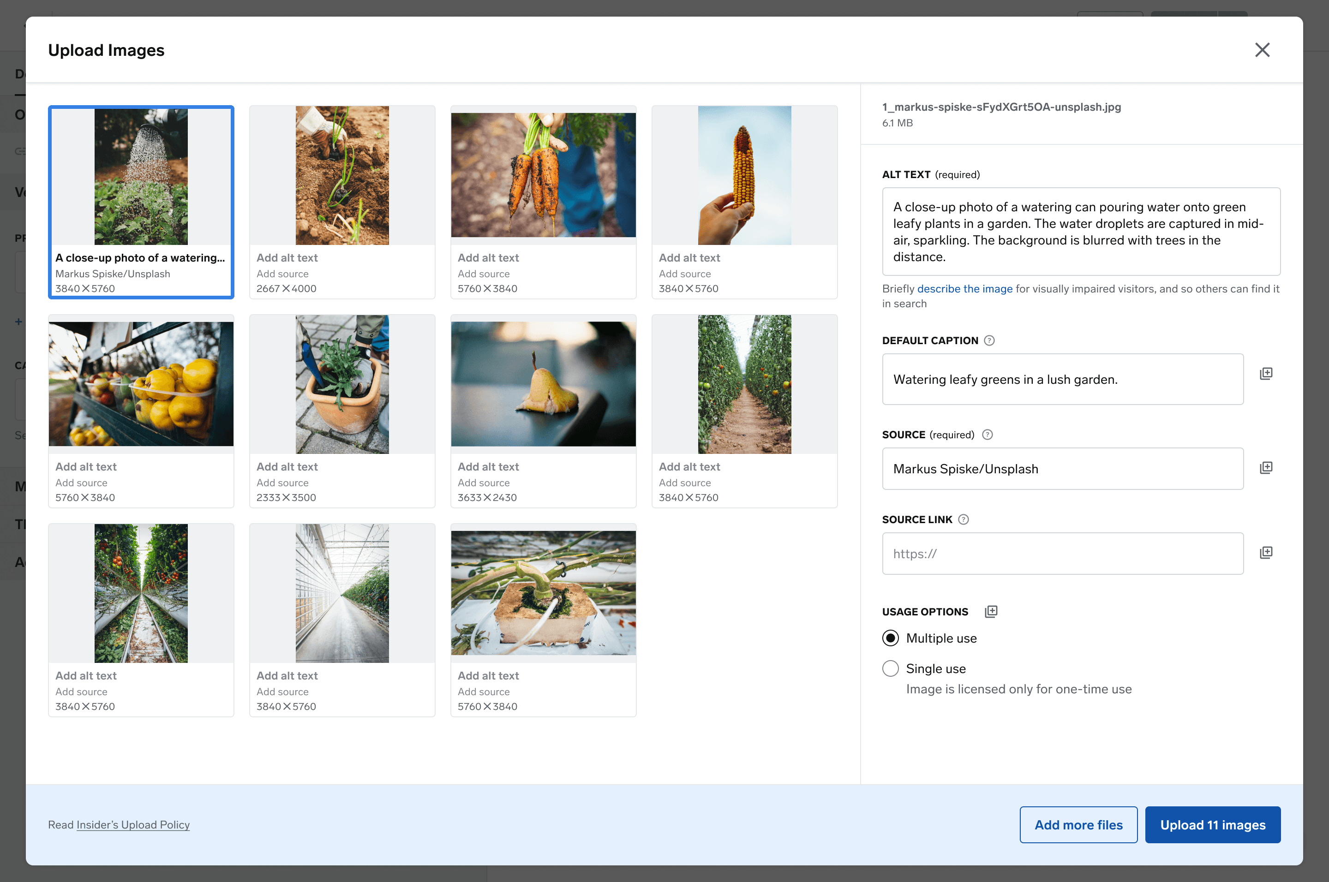Click the help icon next to Default Caption
The height and width of the screenshot is (882, 1329).
pyautogui.click(x=989, y=340)
